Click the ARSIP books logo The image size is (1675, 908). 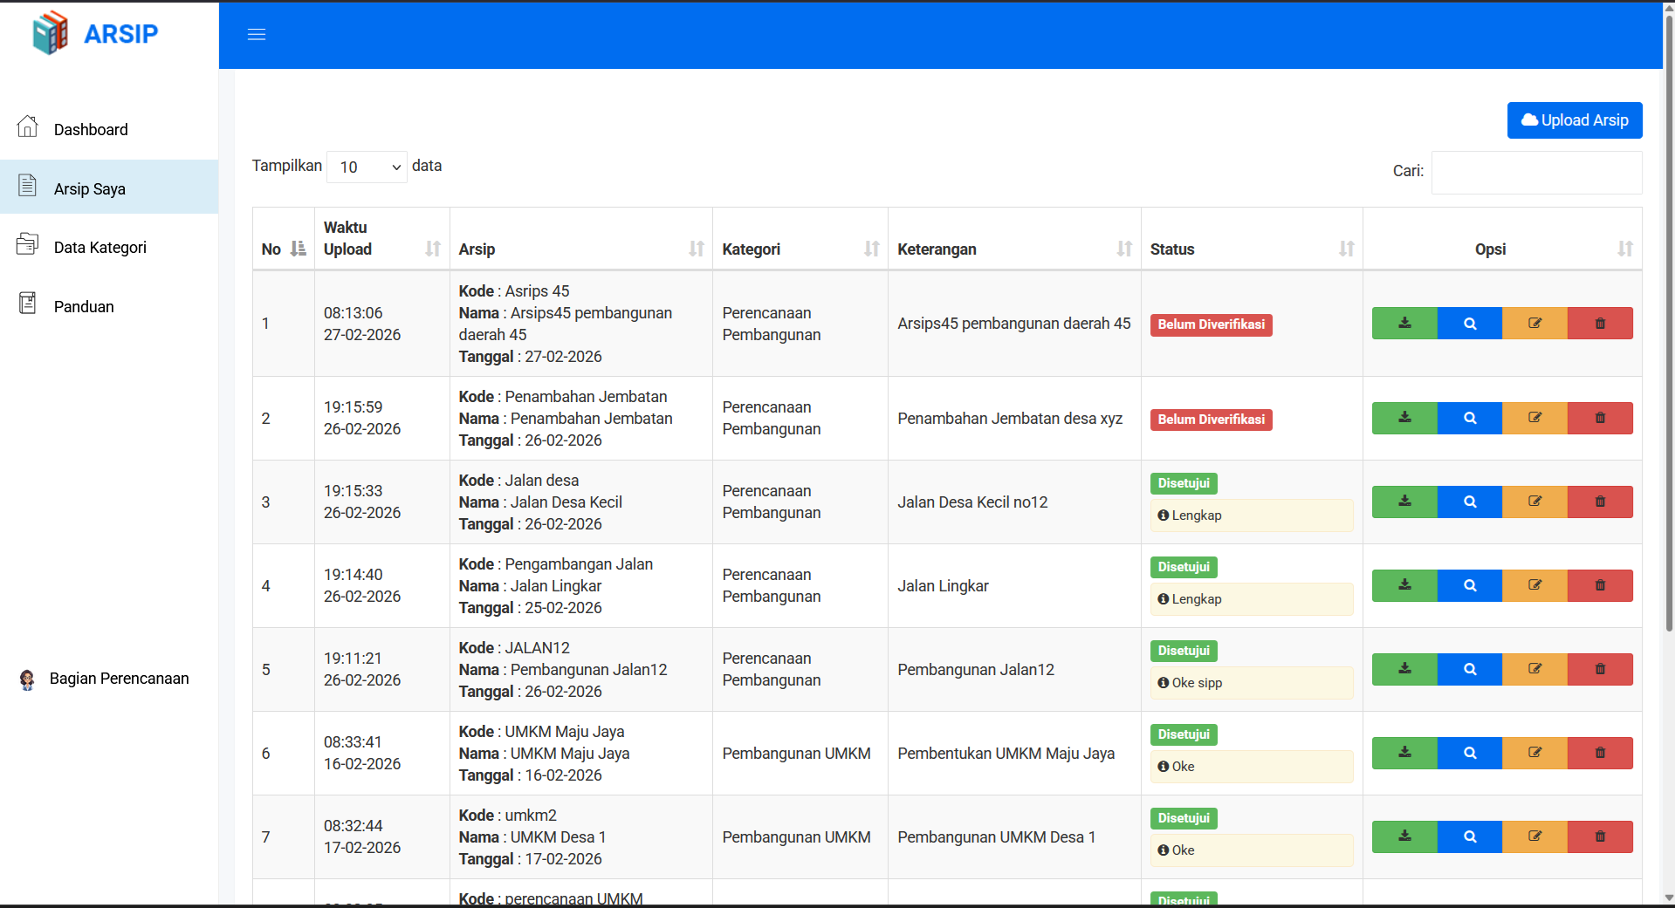(x=51, y=33)
